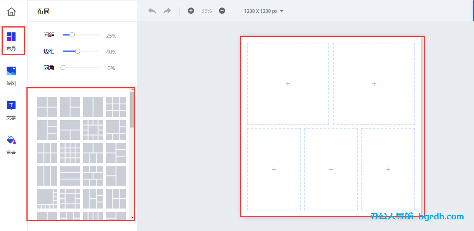
Task: Choose the 4x4 sixteen-cell grid layout thumbnail
Action: coord(70,153)
